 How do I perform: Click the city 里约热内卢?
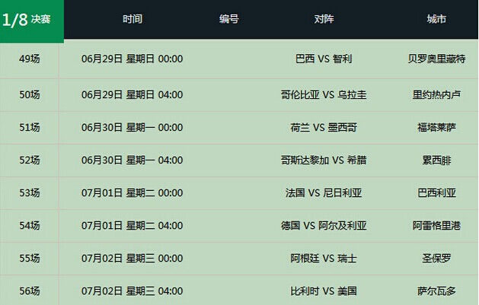pyautogui.click(x=436, y=95)
